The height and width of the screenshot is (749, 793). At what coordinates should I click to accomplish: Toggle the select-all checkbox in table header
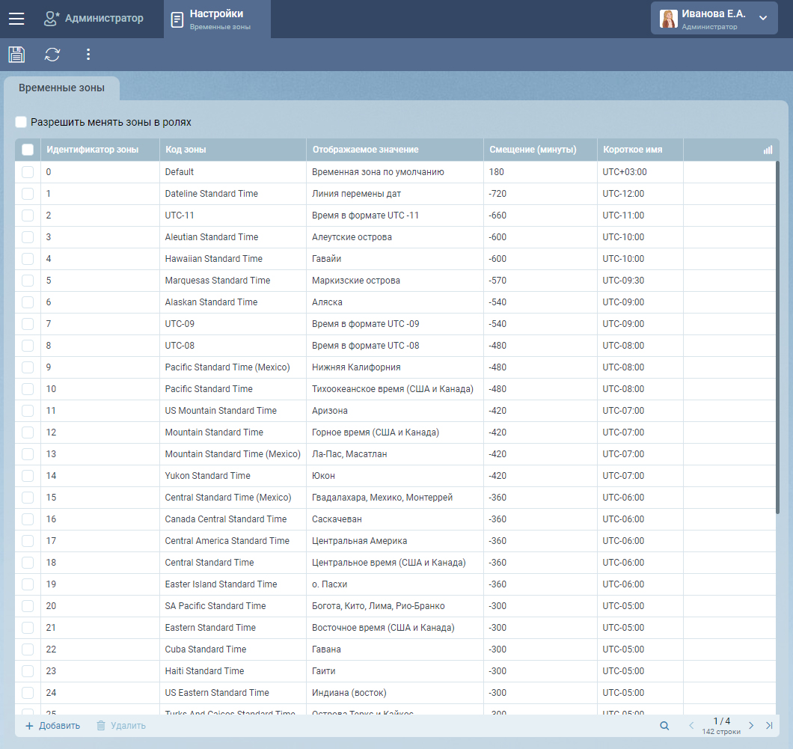point(28,150)
